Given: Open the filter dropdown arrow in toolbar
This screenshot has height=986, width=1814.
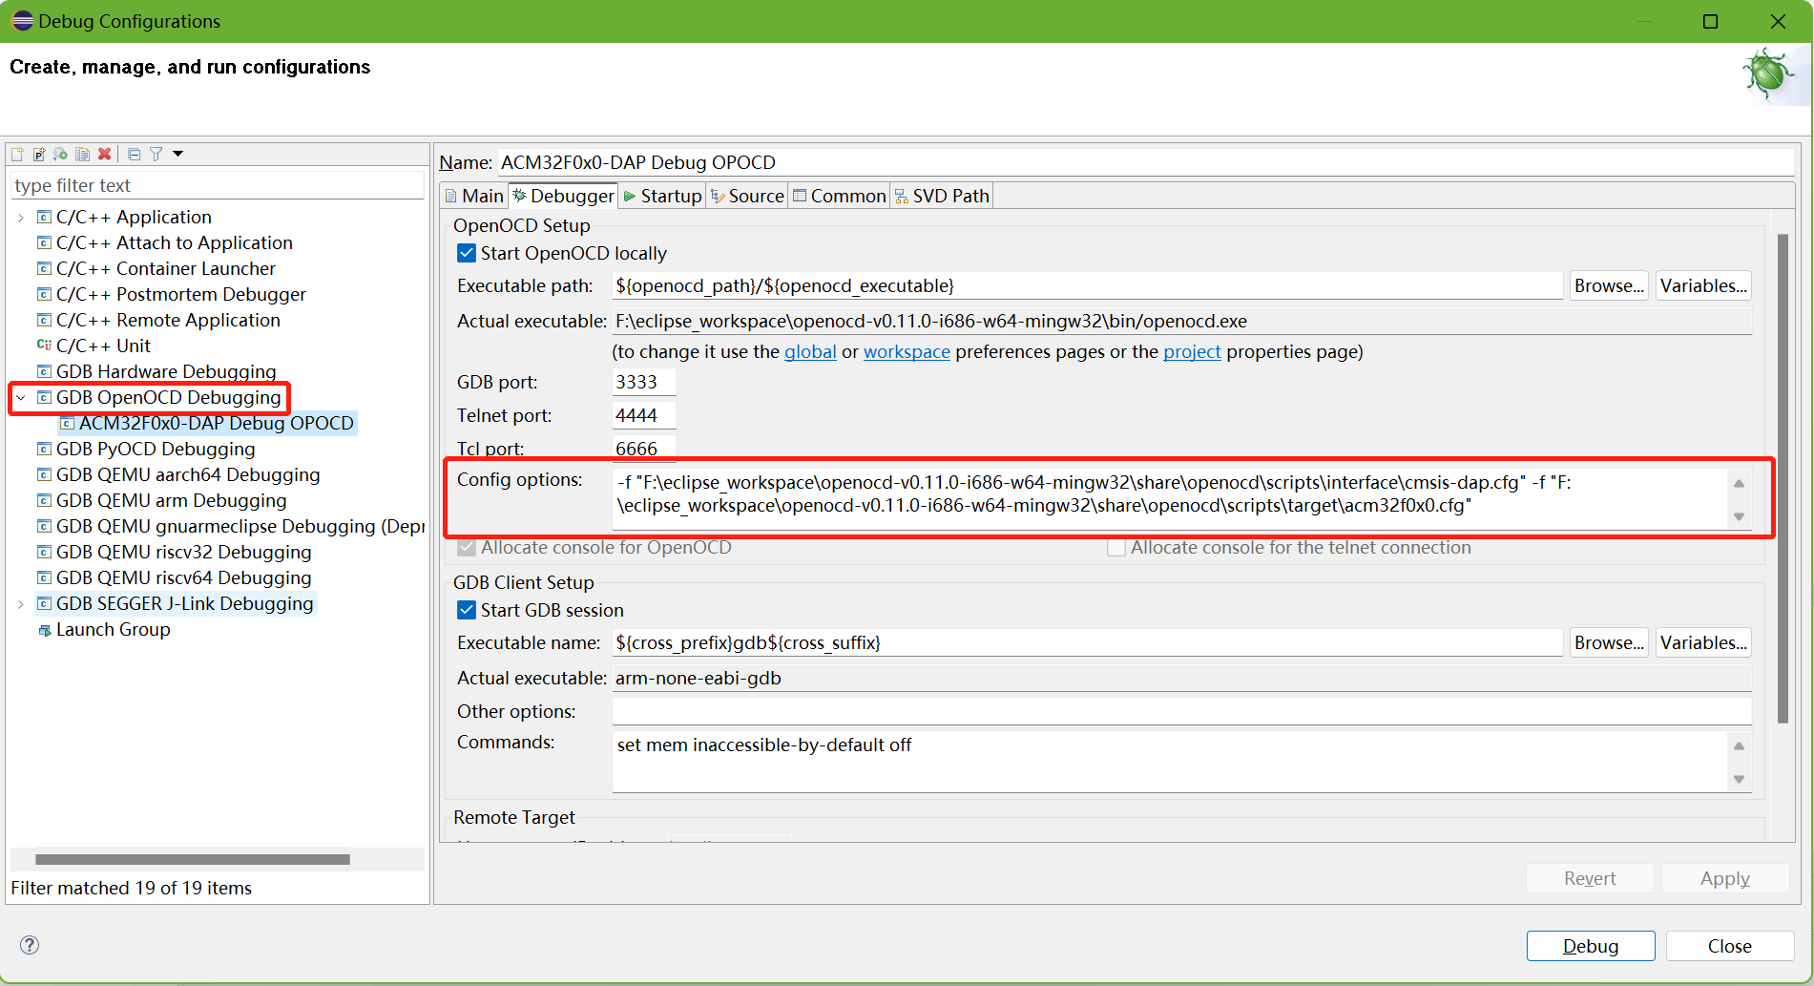Looking at the screenshot, I should (177, 154).
